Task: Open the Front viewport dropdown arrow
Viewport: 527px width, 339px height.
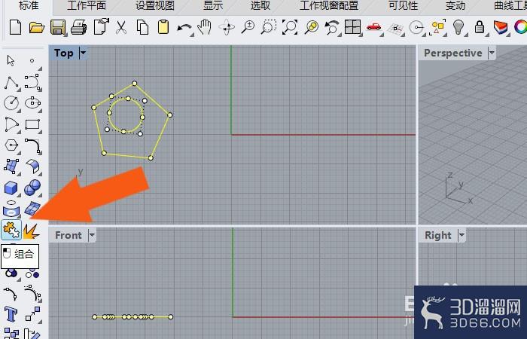Action: [92, 235]
